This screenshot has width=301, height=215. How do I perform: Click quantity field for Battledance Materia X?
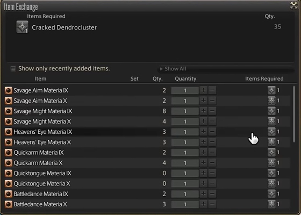[x=185, y=204]
